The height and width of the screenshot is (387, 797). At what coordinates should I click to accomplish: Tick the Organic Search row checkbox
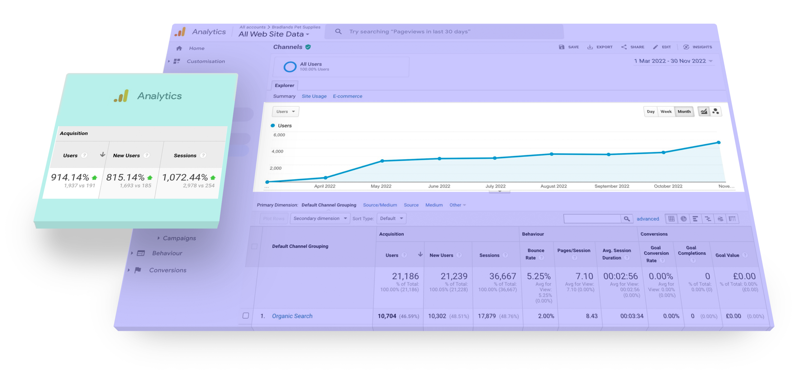coord(245,316)
